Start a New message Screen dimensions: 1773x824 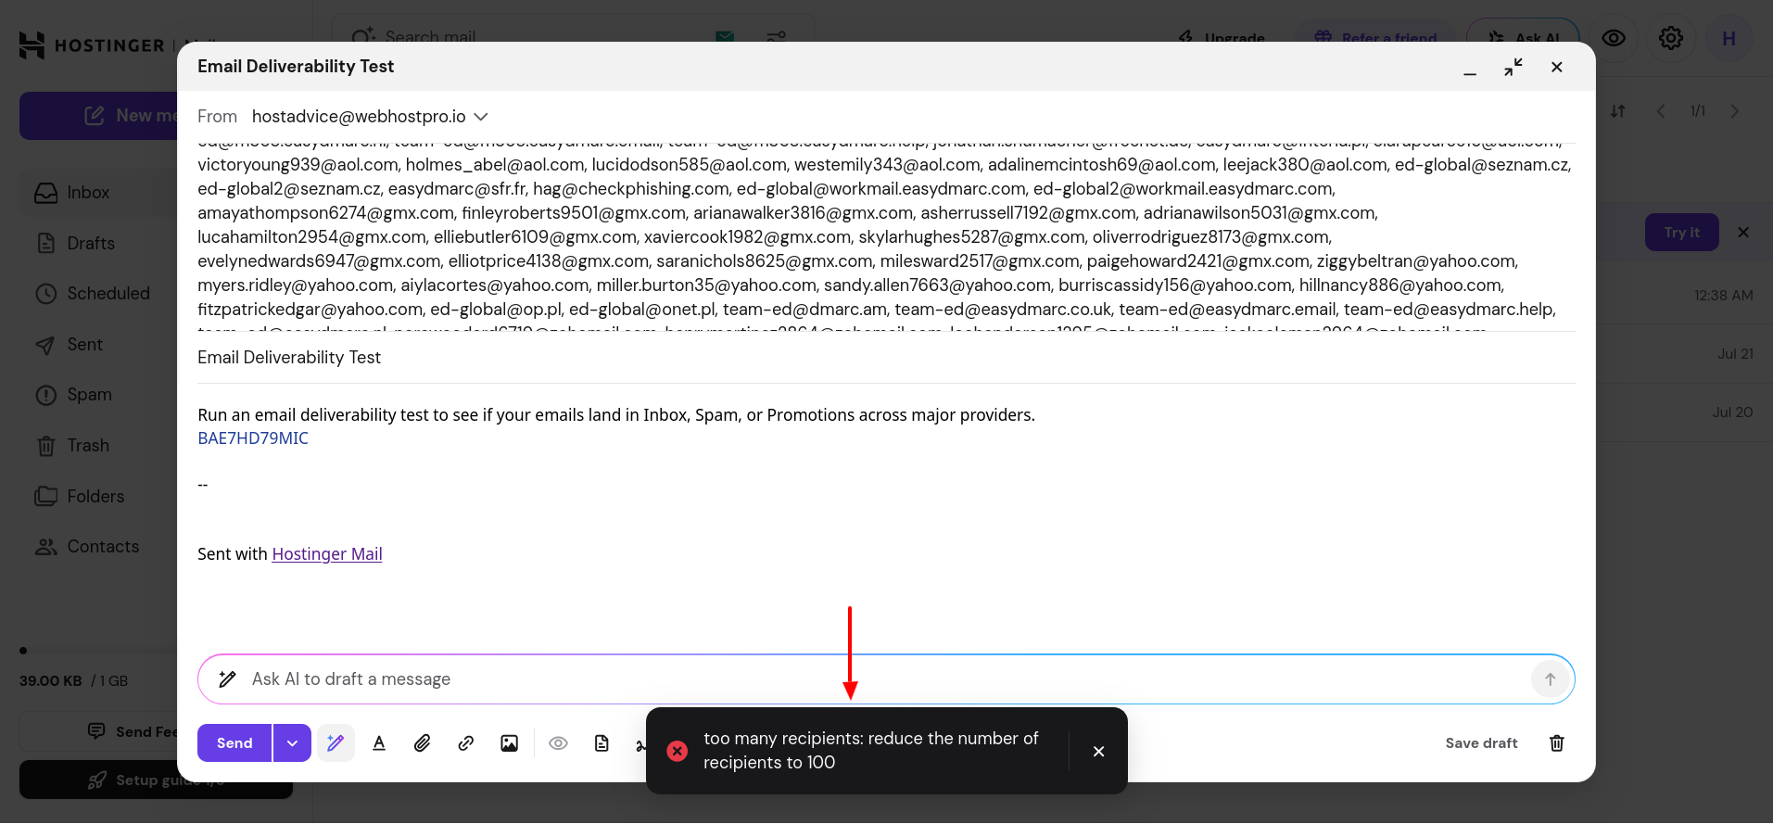[100, 116]
